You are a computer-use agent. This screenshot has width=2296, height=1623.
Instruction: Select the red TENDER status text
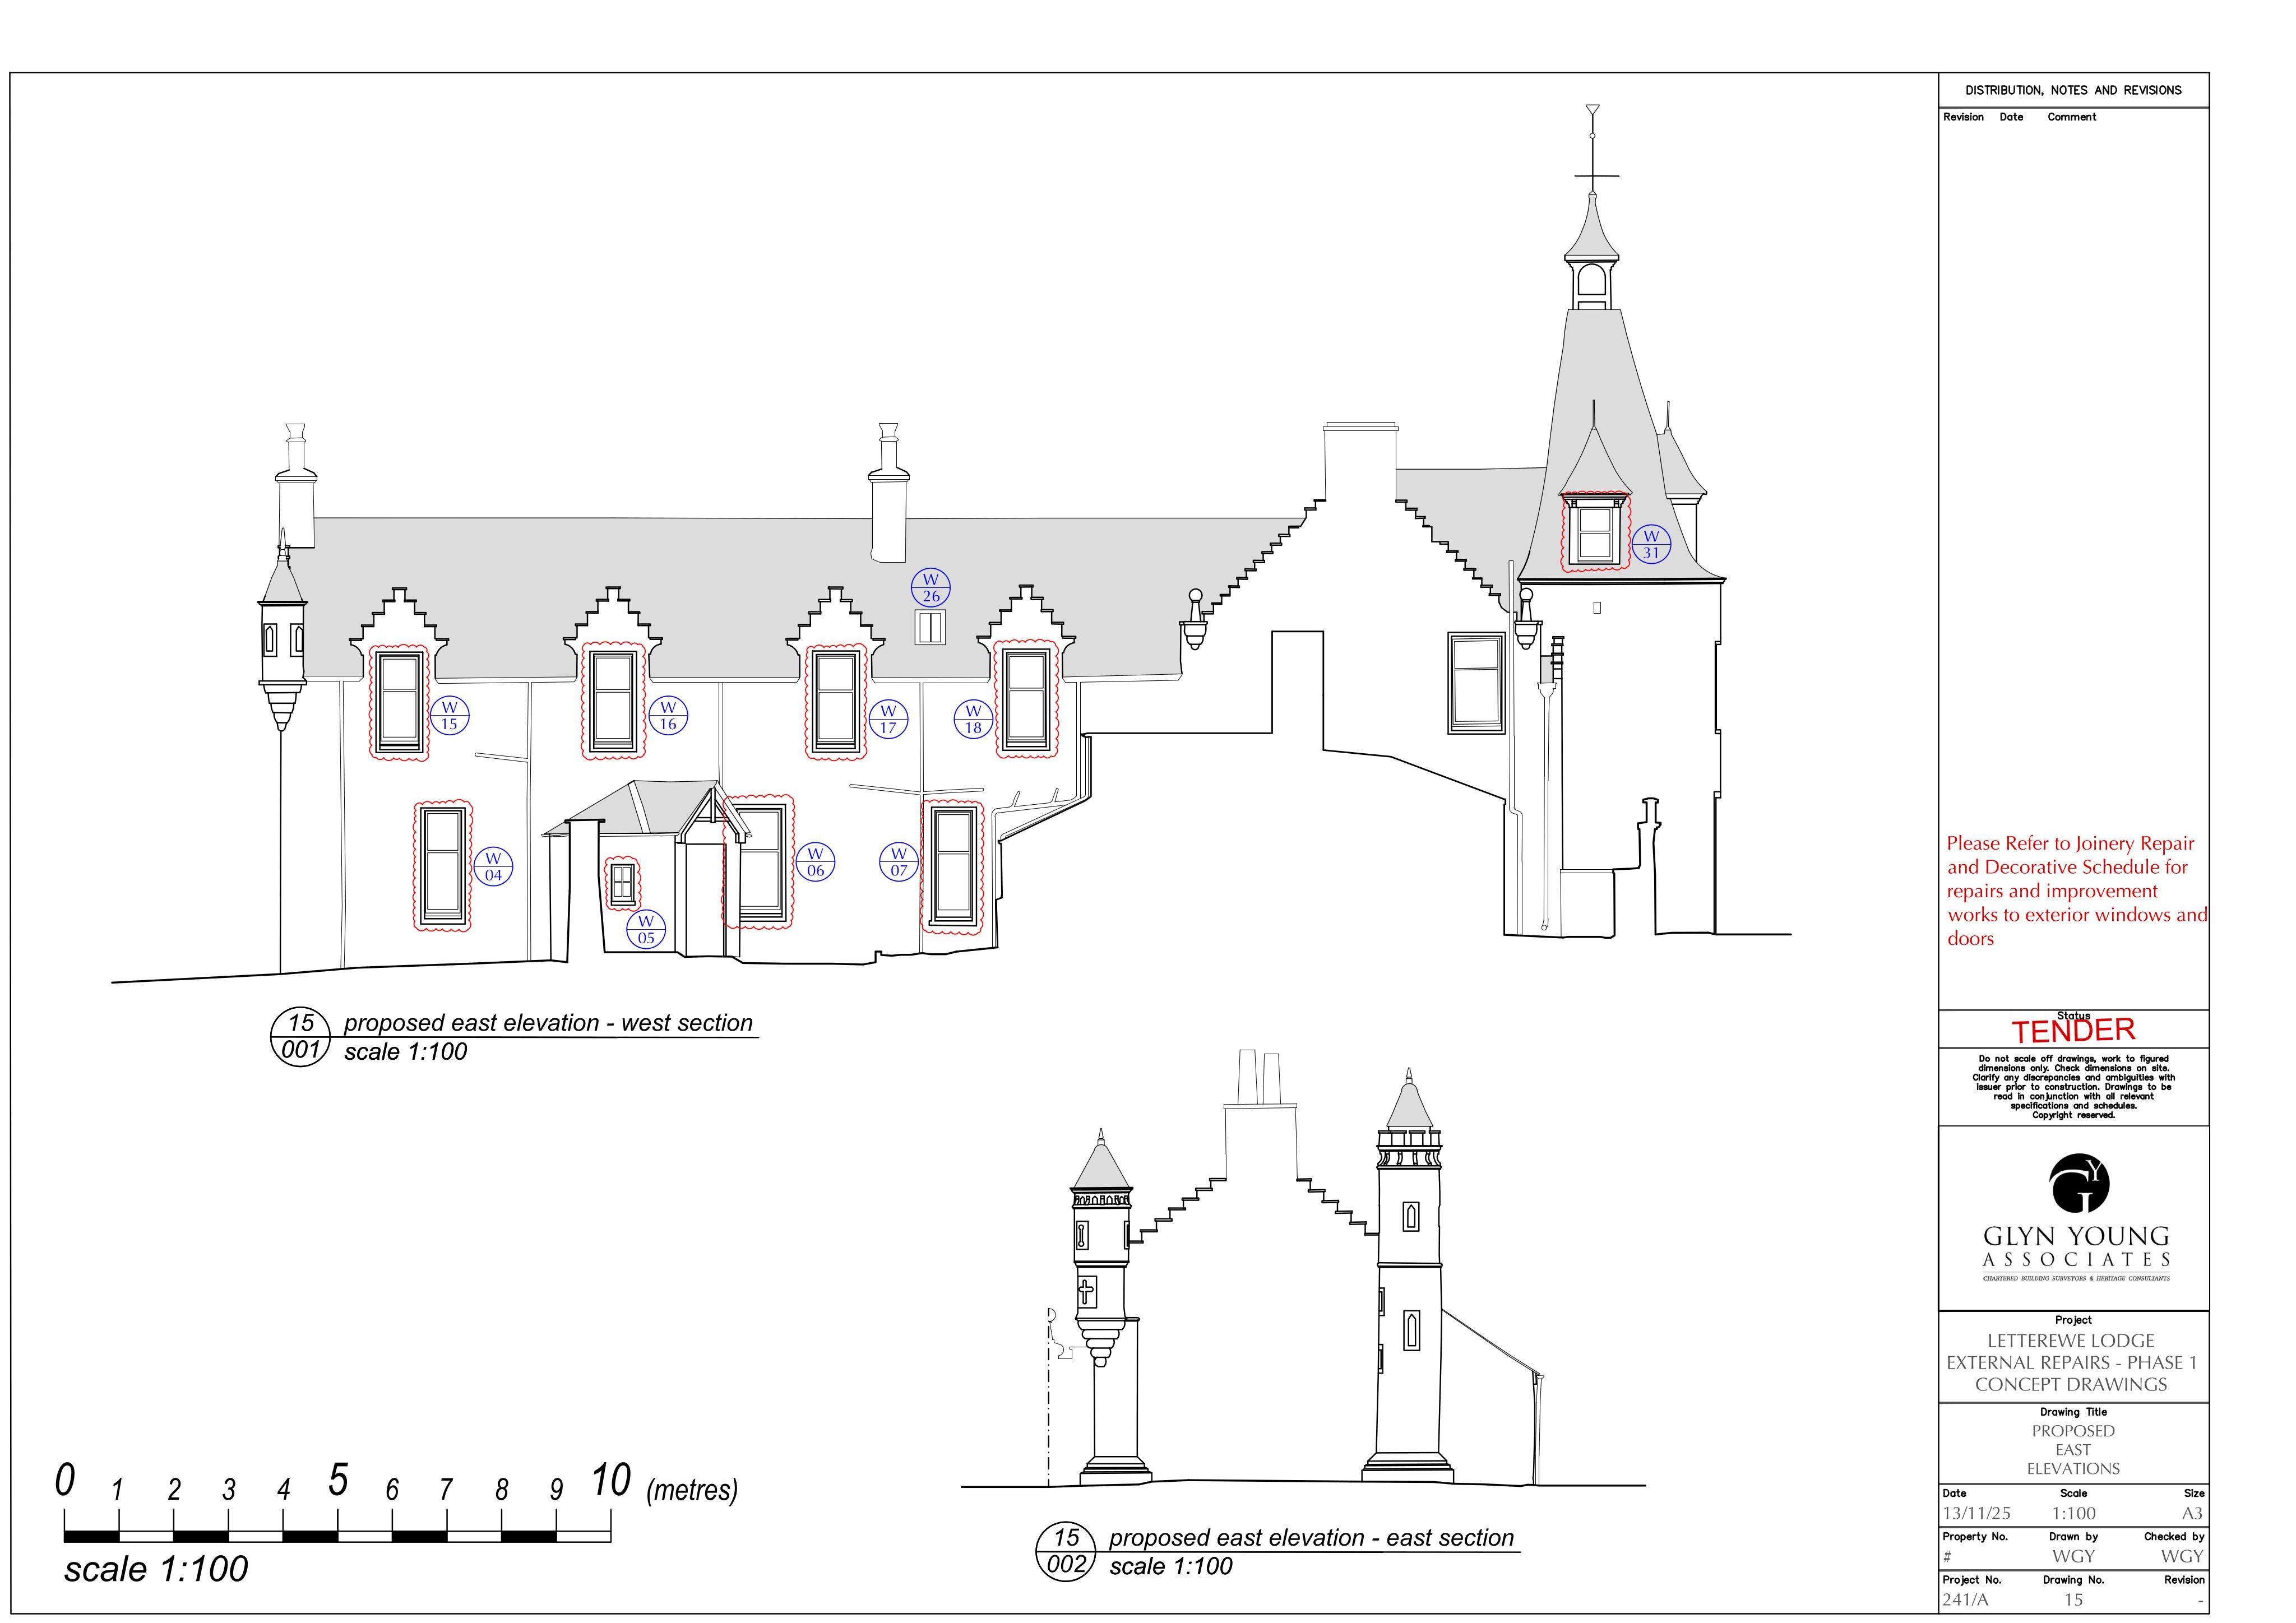pos(2073,1031)
